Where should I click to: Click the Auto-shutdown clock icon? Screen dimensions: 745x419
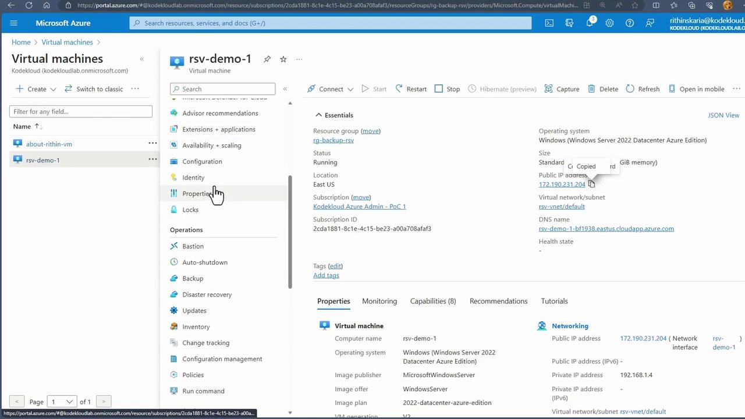[174, 262]
